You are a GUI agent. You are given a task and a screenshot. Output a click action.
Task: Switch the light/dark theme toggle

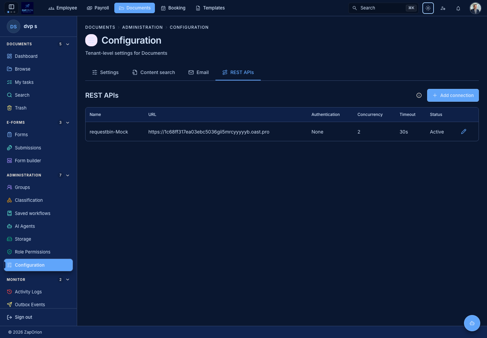pos(428,8)
